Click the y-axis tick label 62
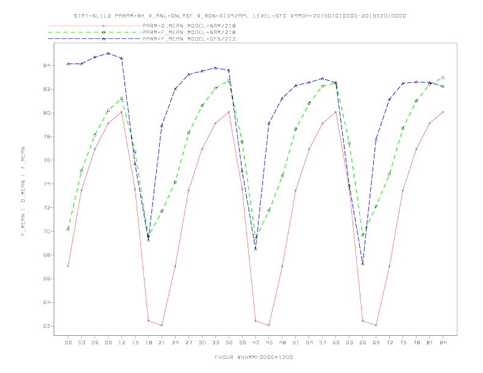Screen dimensions: 483x373 (x=47, y=326)
